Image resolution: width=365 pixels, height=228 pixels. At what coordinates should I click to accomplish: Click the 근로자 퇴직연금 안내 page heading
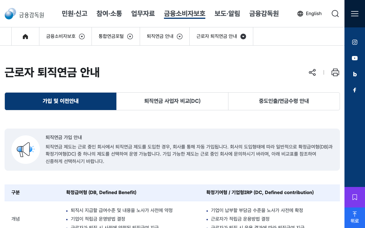(52, 73)
